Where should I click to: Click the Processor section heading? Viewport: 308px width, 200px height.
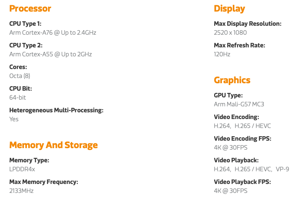click(x=30, y=9)
